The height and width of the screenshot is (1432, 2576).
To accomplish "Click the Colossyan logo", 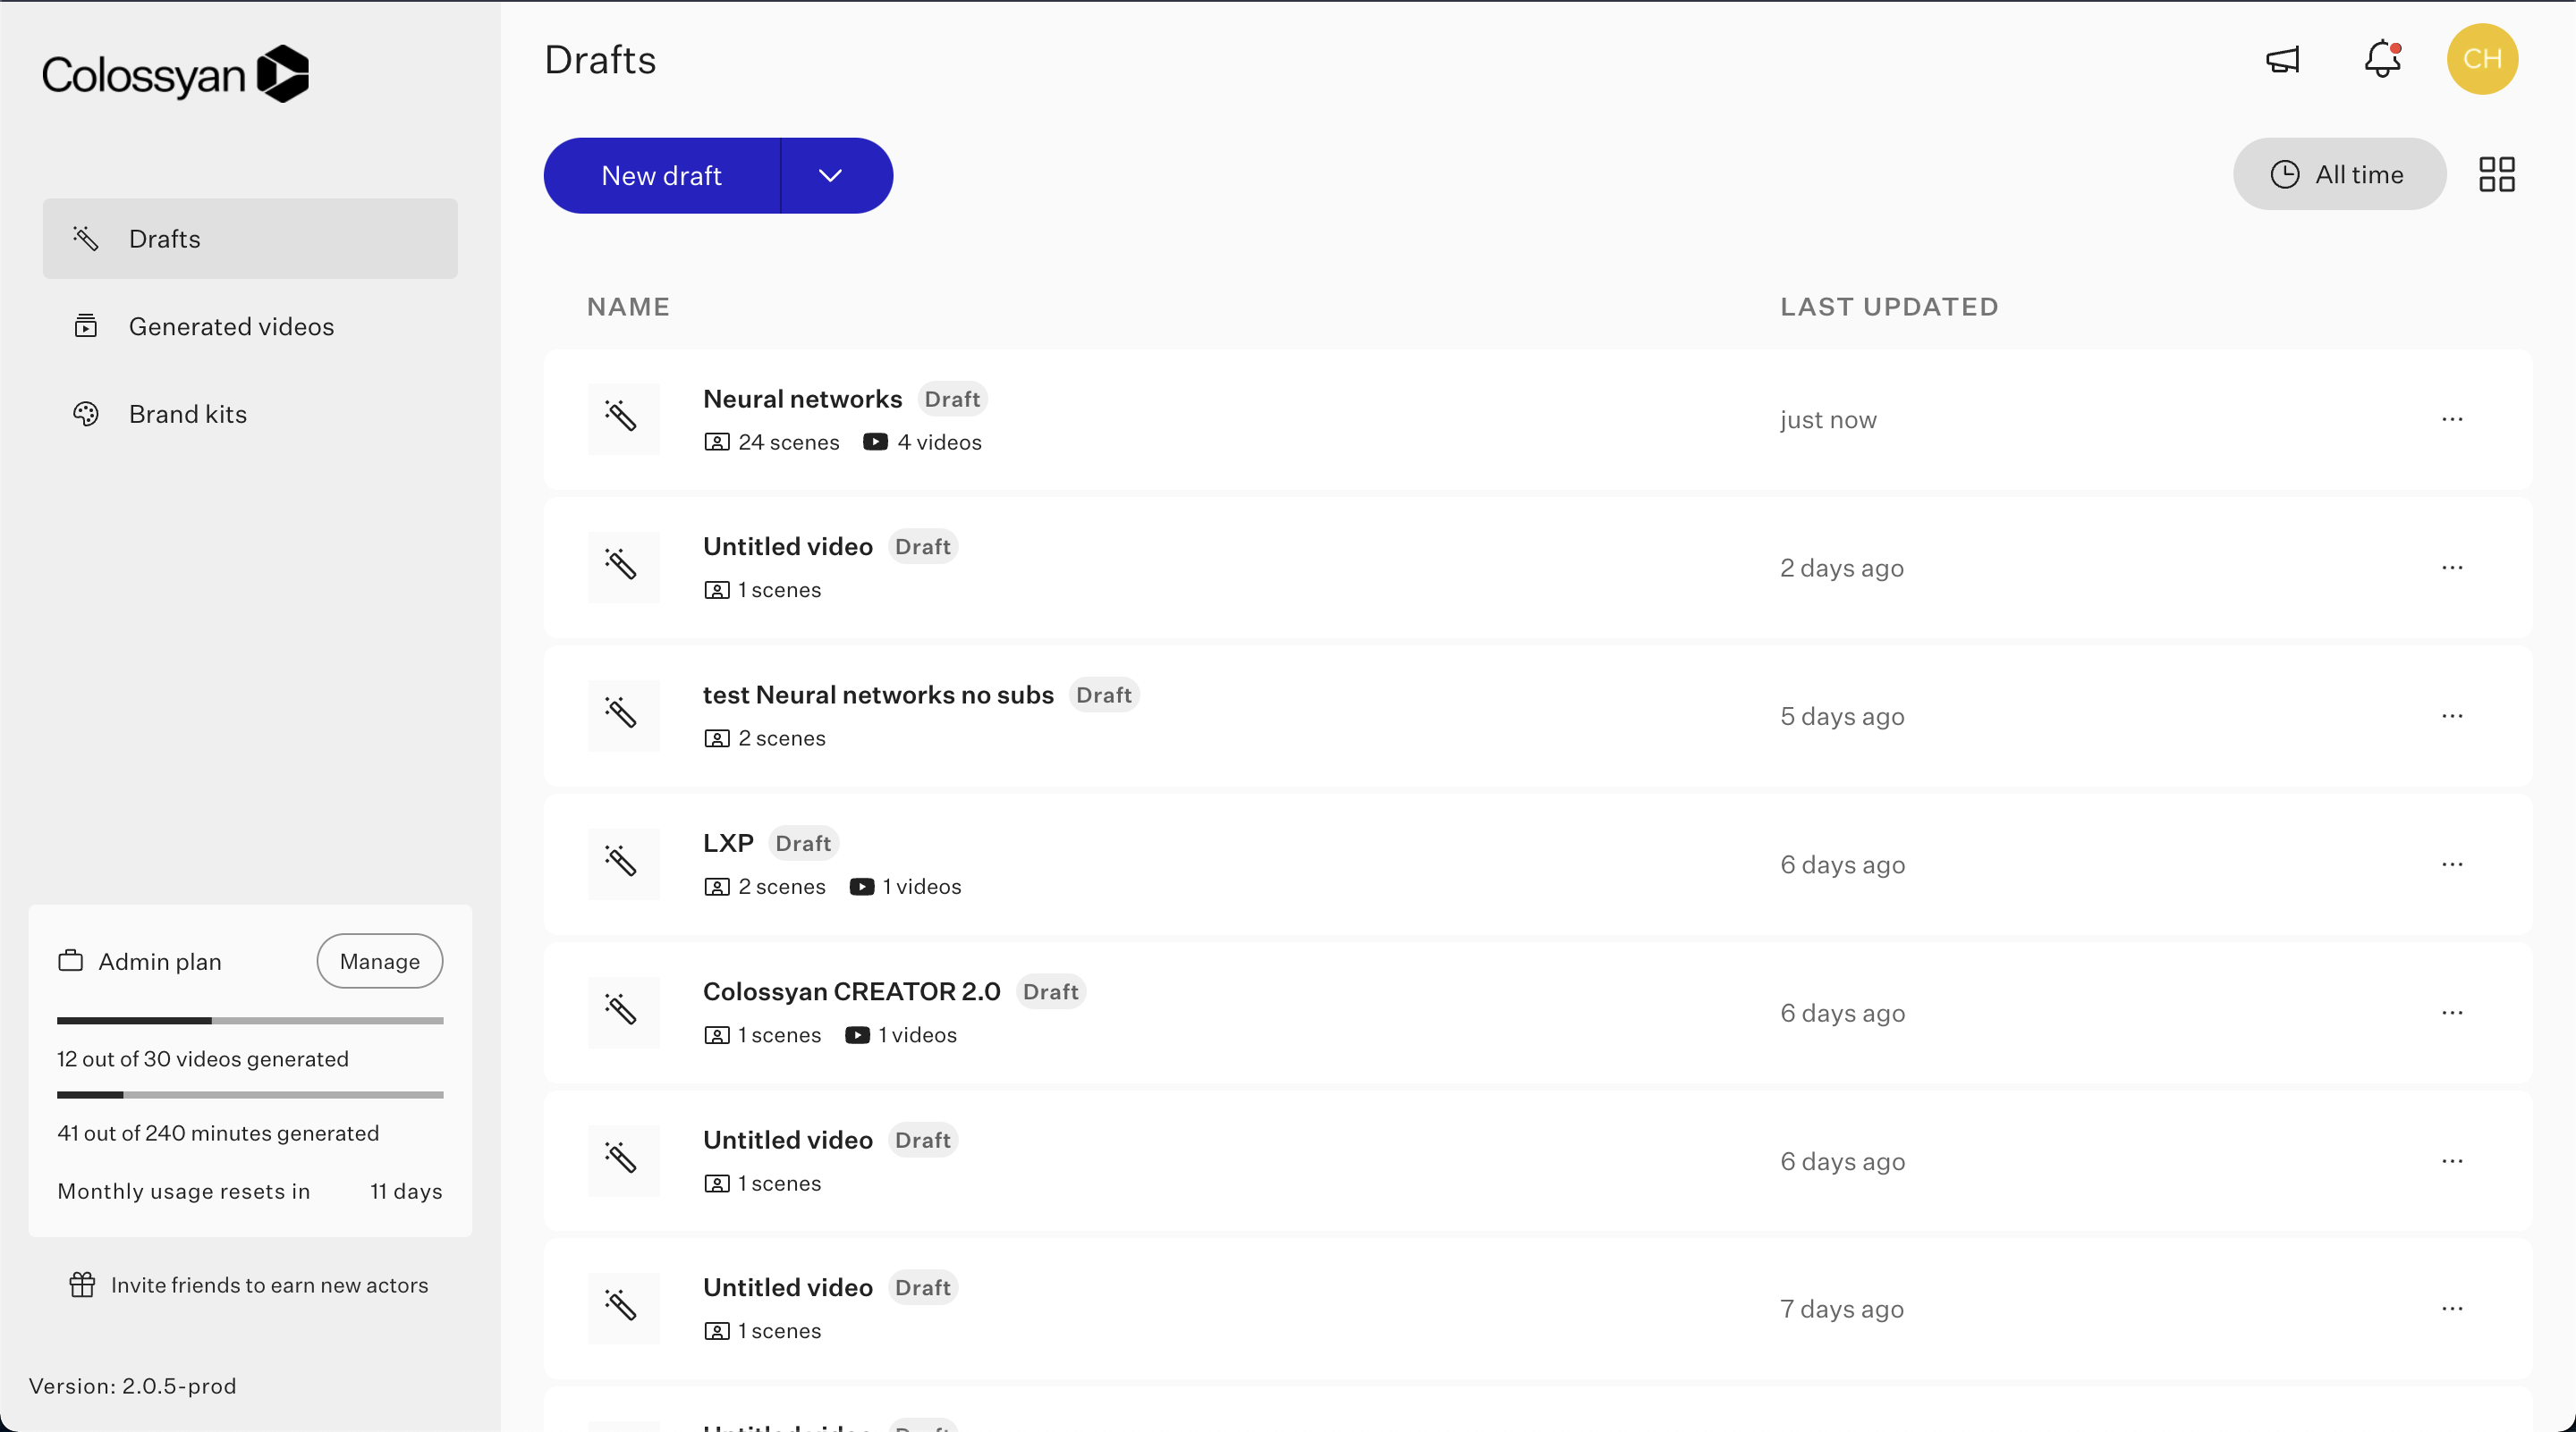I will 175,75.
